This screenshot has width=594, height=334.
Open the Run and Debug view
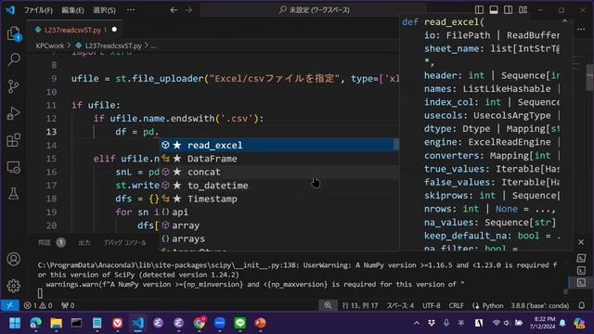click(14, 113)
